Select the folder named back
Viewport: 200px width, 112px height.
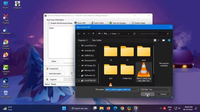tap(144, 53)
